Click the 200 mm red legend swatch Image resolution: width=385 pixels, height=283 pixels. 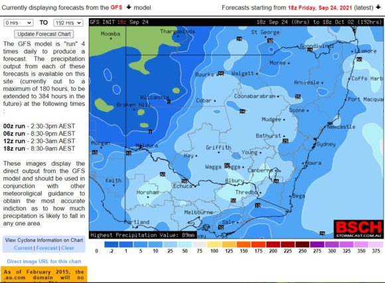[x=273, y=245]
